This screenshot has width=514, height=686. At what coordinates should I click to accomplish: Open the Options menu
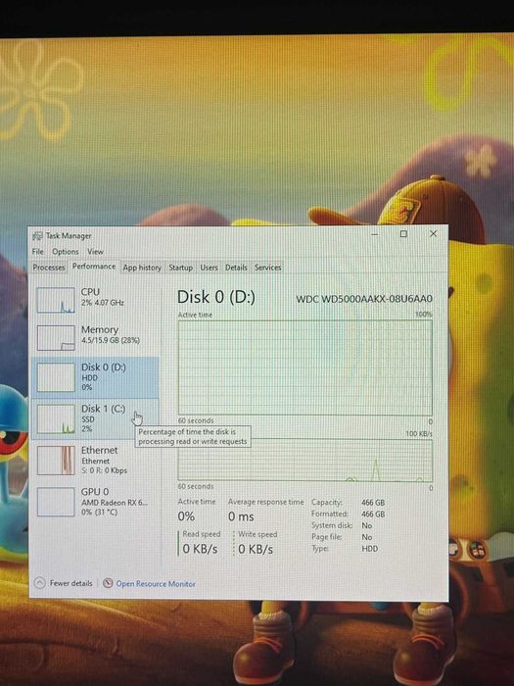point(66,252)
